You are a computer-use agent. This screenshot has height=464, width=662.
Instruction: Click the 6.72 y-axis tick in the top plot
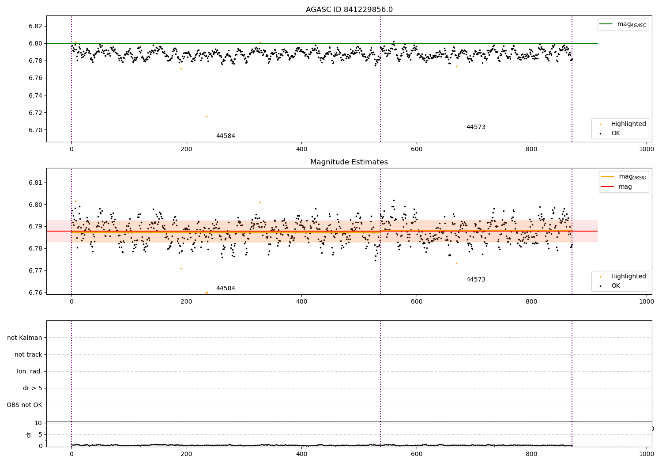pyautogui.click(x=35, y=113)
